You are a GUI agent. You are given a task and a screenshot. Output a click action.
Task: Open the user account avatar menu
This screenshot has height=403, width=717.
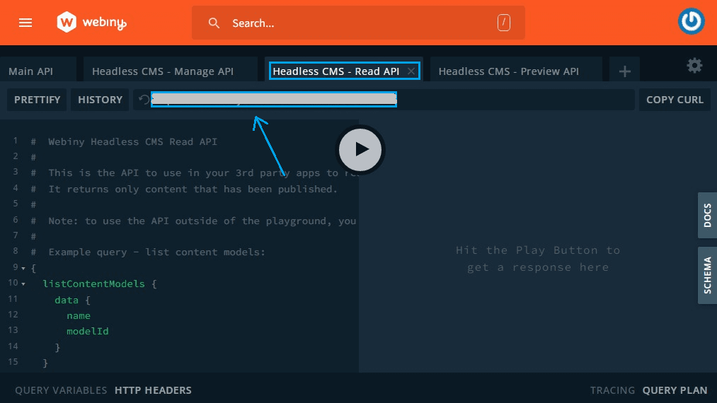(691, 21)
